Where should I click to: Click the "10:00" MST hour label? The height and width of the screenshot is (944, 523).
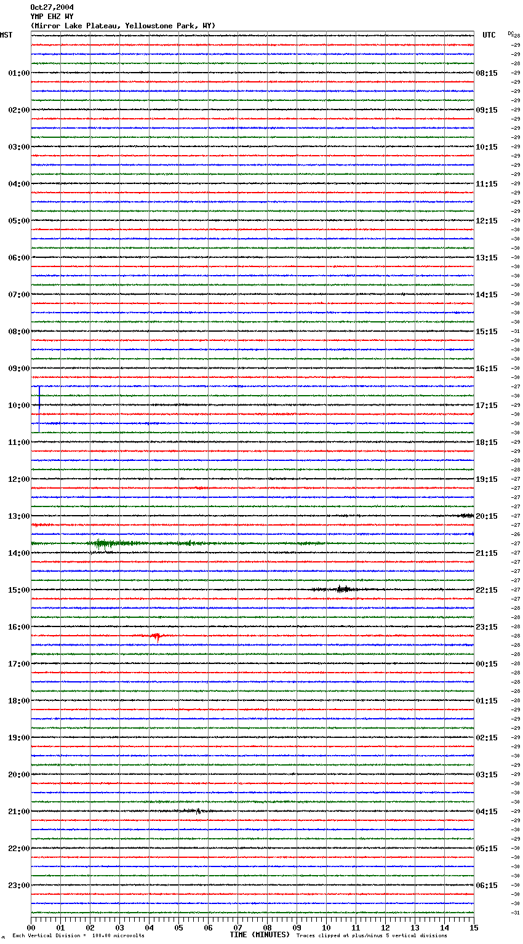[19, 406]
